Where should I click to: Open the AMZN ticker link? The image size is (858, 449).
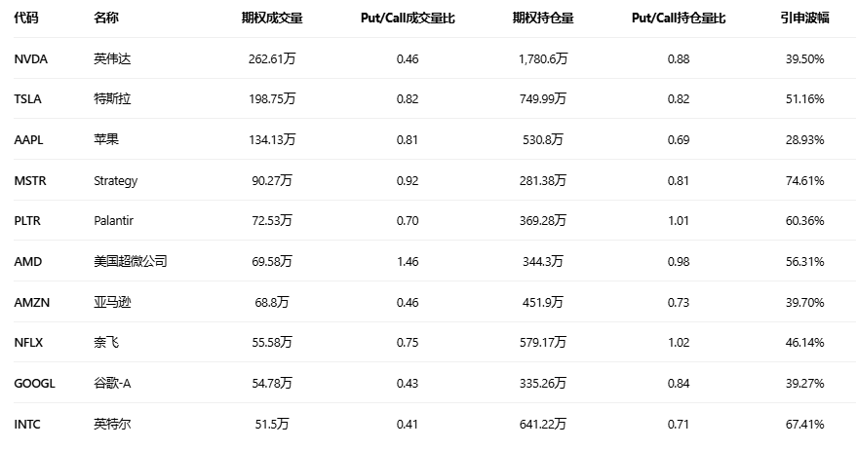[x=32, y=303]
